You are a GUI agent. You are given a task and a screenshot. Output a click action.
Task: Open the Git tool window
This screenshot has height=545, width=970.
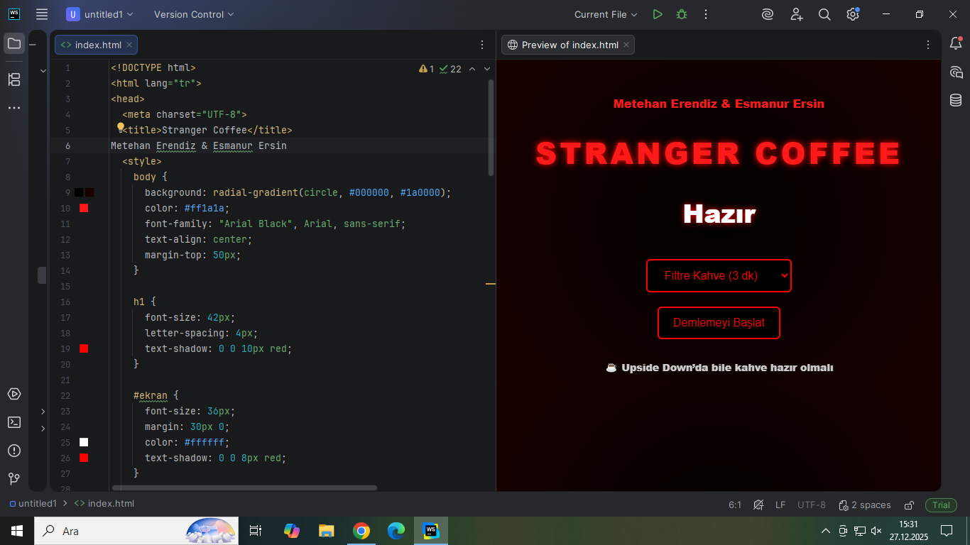(x=14, y=479)
